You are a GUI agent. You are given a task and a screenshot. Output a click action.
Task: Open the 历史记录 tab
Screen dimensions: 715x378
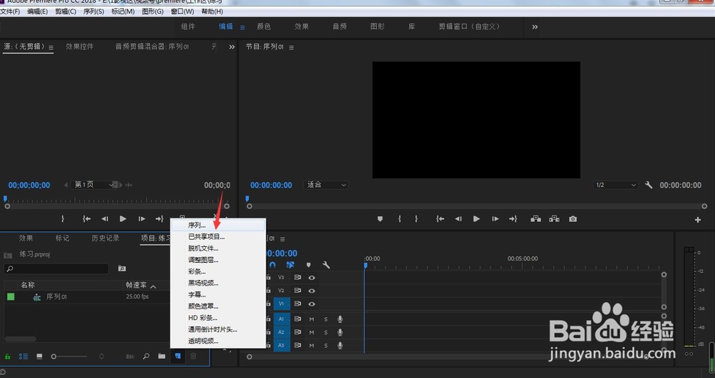click(105, 238)
